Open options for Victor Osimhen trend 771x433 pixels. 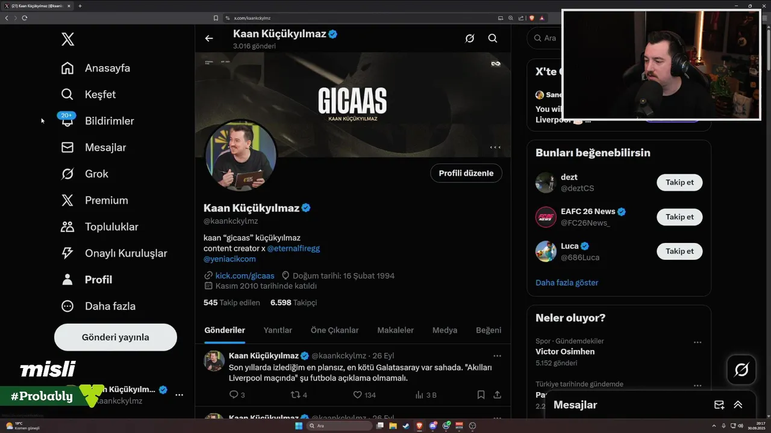[x=697, y=342]
